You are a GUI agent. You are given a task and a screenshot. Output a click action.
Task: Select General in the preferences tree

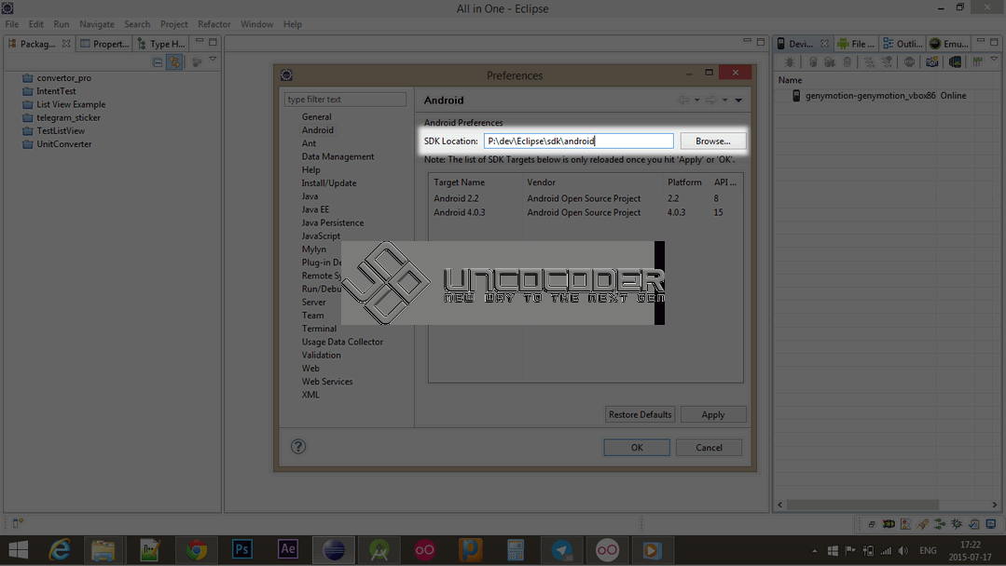coord(316,116)
